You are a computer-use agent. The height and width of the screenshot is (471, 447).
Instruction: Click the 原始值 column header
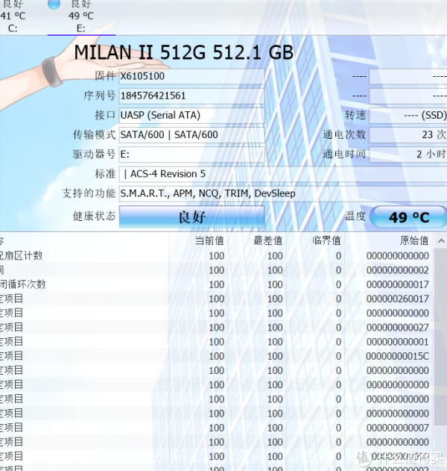coord(414,240)
